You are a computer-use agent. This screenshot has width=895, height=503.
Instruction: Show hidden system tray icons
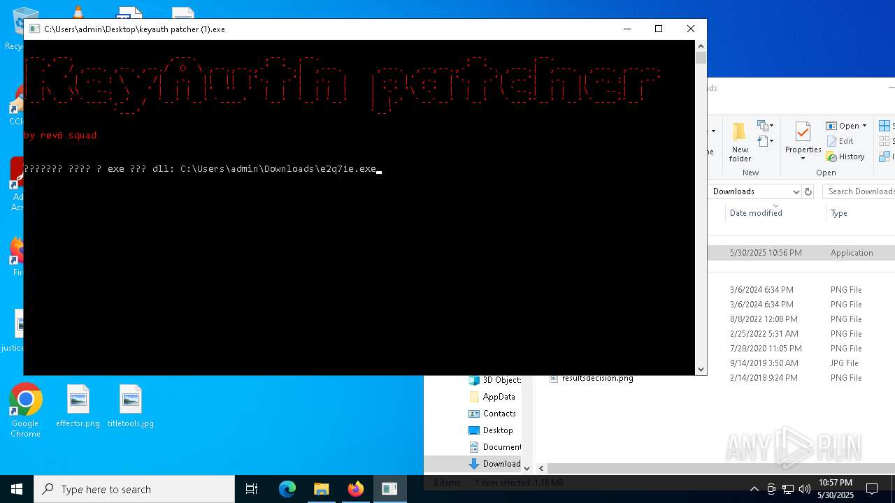click(x=754, y=489)
